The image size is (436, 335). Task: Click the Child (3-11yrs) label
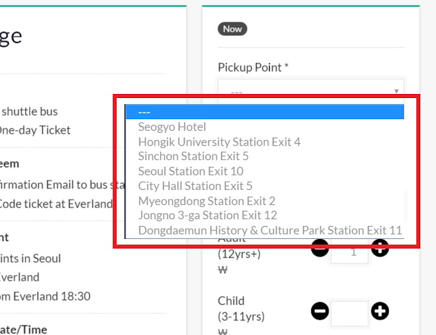[x=241, y=308]
